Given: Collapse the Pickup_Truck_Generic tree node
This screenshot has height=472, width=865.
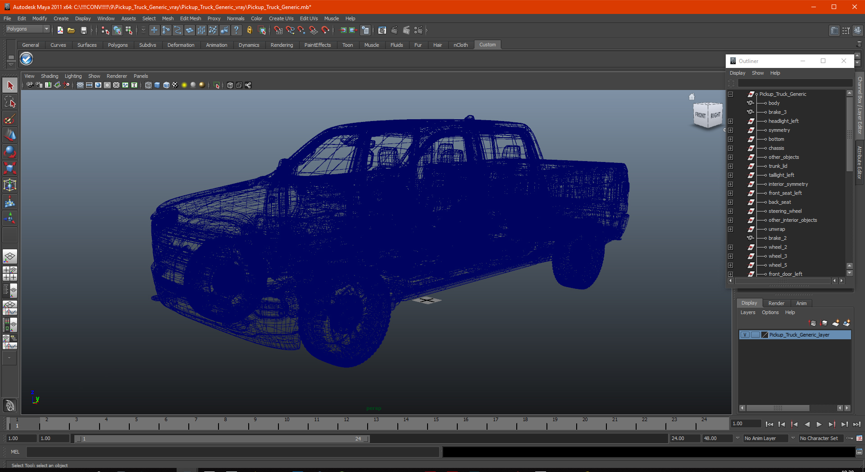Looking at the screenshot, I should [x=731, y=94].
